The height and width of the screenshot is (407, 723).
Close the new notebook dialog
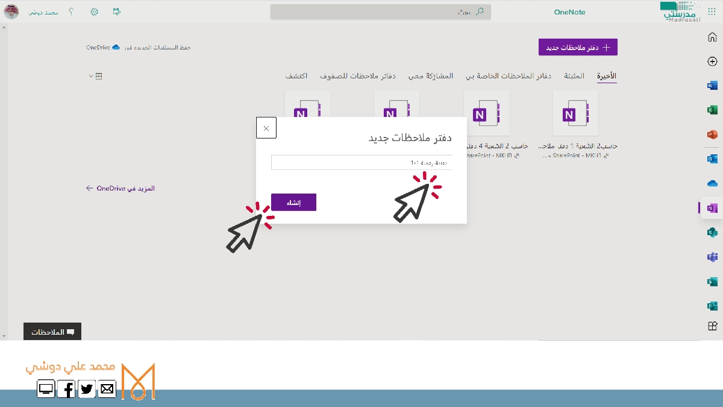coord(266,128)
